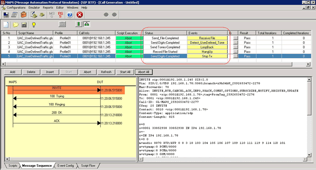This screenshot has width=316, height=170.
Task: Click the red PGS toolbar icon
Action: (60, 15)
